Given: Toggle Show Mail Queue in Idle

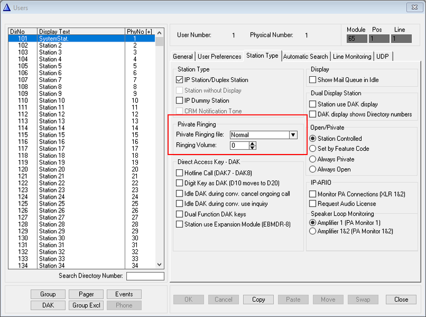Looking at the screenshot, I should (x=313, y=79).
